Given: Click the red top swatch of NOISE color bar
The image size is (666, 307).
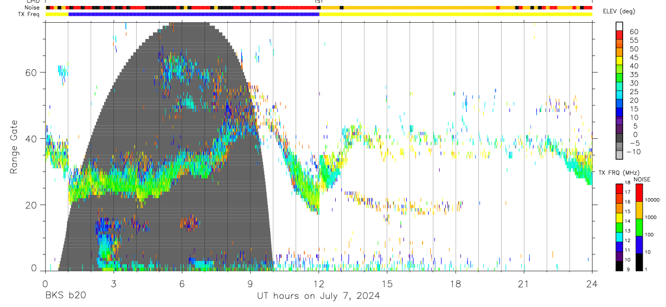Looking at the screenshot, I should [639, 193].
